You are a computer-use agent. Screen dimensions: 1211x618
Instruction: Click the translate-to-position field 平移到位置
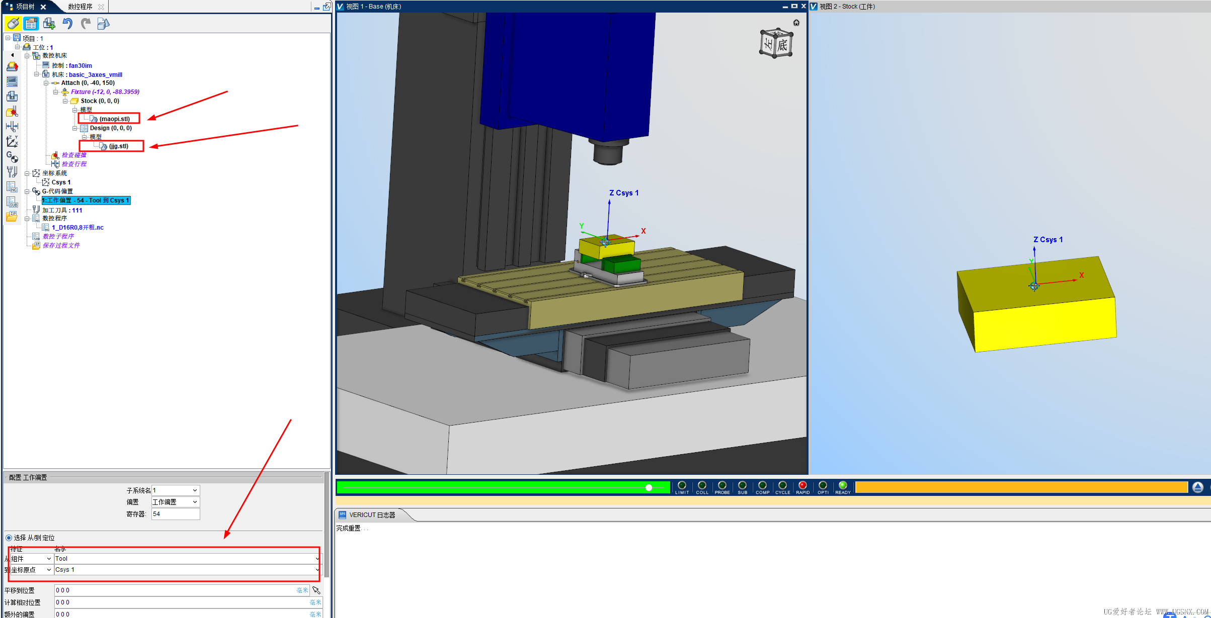coord(182,590)
